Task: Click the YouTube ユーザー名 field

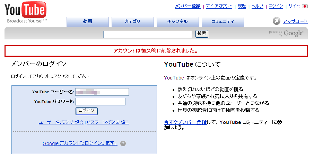Action: (102, 92)
